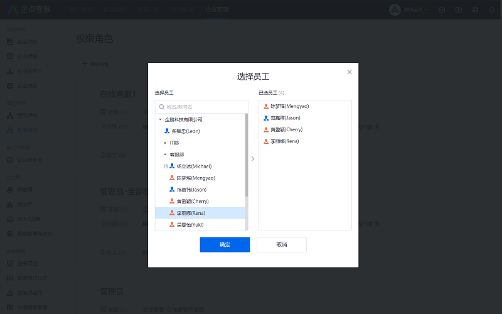This screenshot has width=502, height=314.
Task: Select 范嘉伟(Jason) in the left employee tree
Action: [x=191, y=190]
